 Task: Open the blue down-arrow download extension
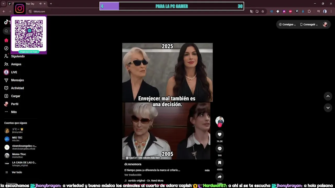303,11
